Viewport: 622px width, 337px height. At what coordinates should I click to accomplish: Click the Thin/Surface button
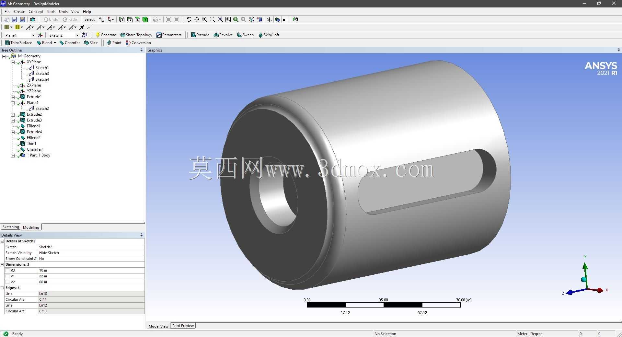[18, 43]
